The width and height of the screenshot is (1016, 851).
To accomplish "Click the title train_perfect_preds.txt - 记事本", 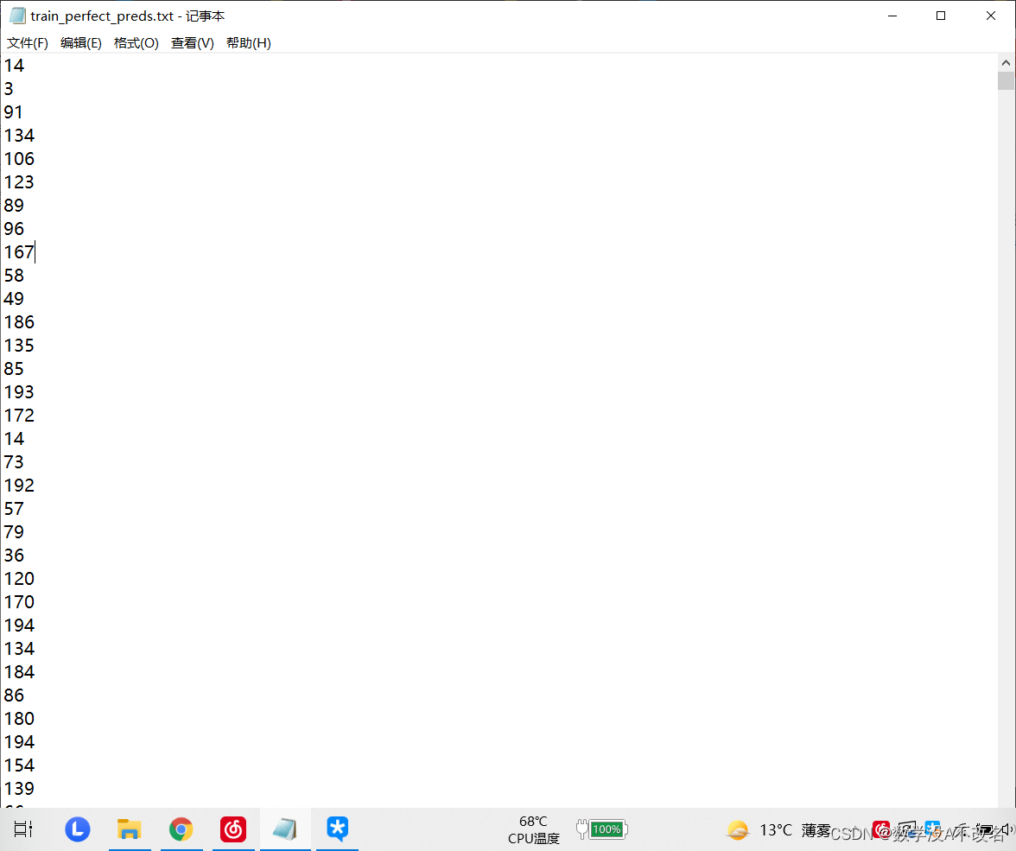I will click(128, 16).
